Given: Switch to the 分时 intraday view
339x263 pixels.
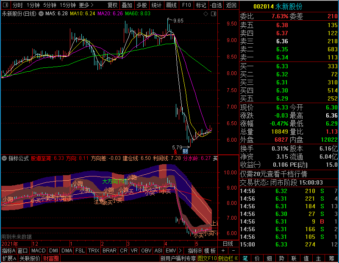Looking at the screenshot, I should tap(17, 5).
